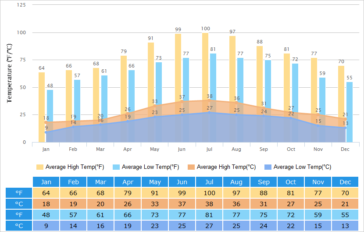The image size is (364, 232).
Task: Select the Mar header cell in the table
Action: (x=100, y=182)
